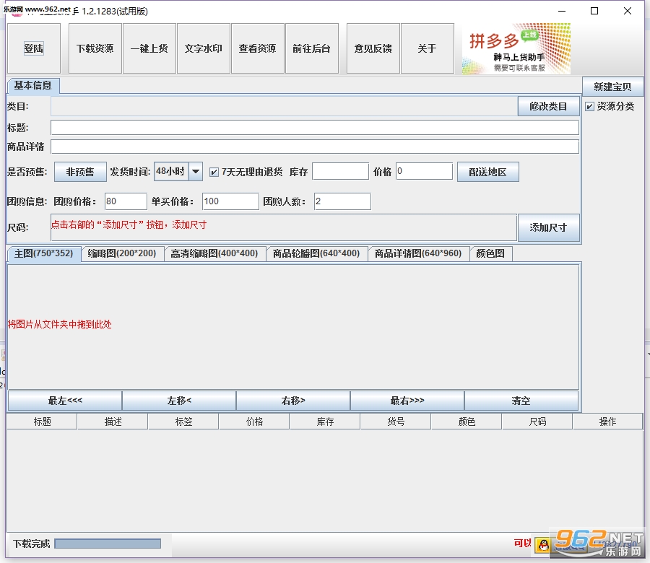Switch to 高清缩略图(400*400) tab
650x563 pixels.
[x=214, y=253]
